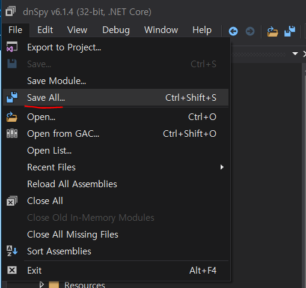
Task: Select Exit from the File menu
Action: (x=115, y=271)
